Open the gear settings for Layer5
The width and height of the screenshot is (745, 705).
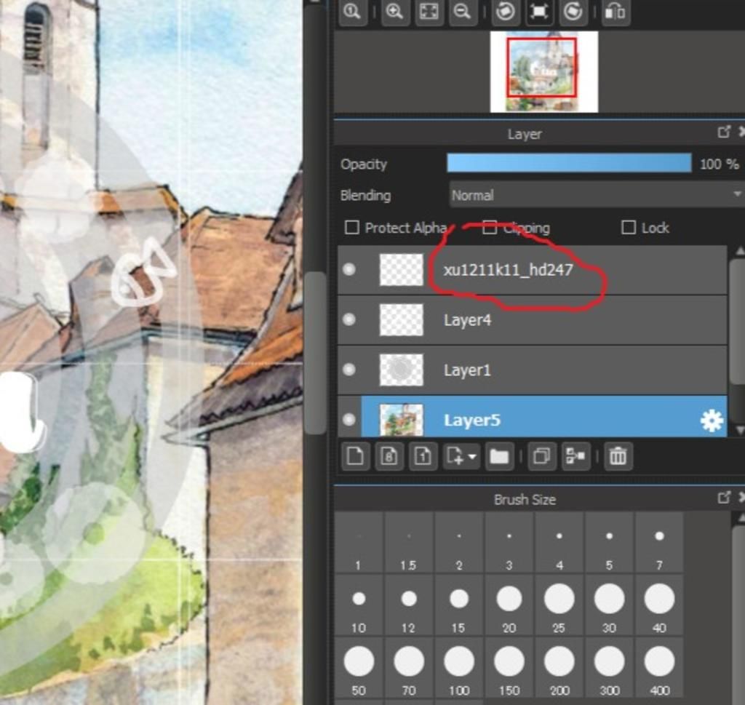712,421
